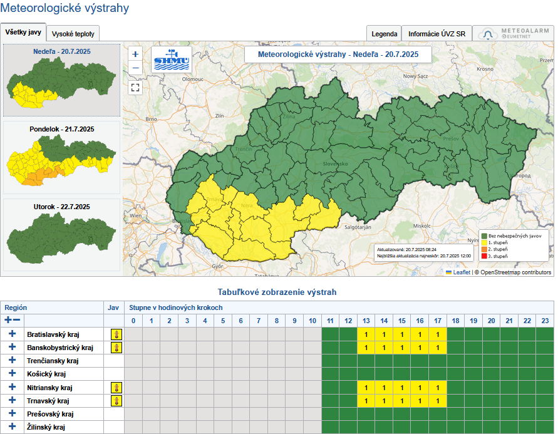Click the SHMÚ logo on map
The image size is (558, 434).
click(x=172, y=60)
